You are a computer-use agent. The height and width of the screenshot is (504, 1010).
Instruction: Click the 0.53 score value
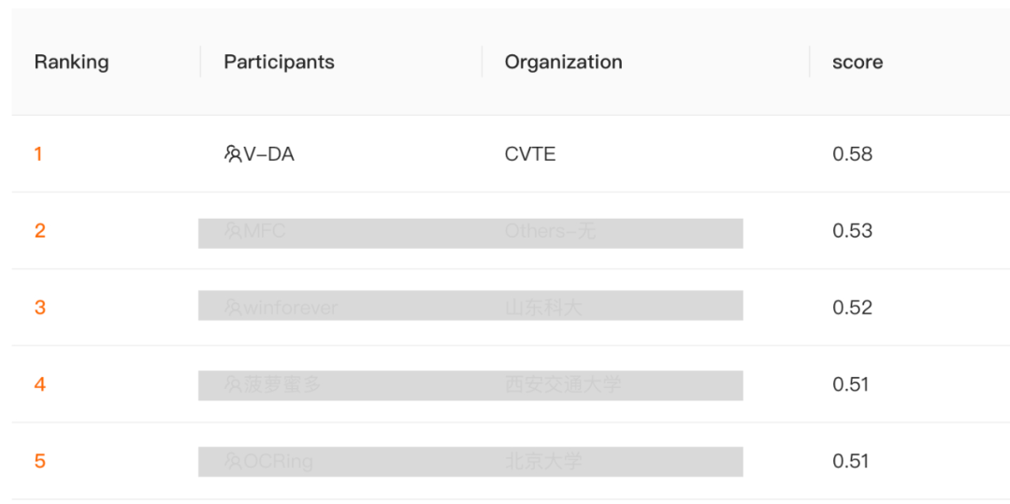[x=852, y=231]
